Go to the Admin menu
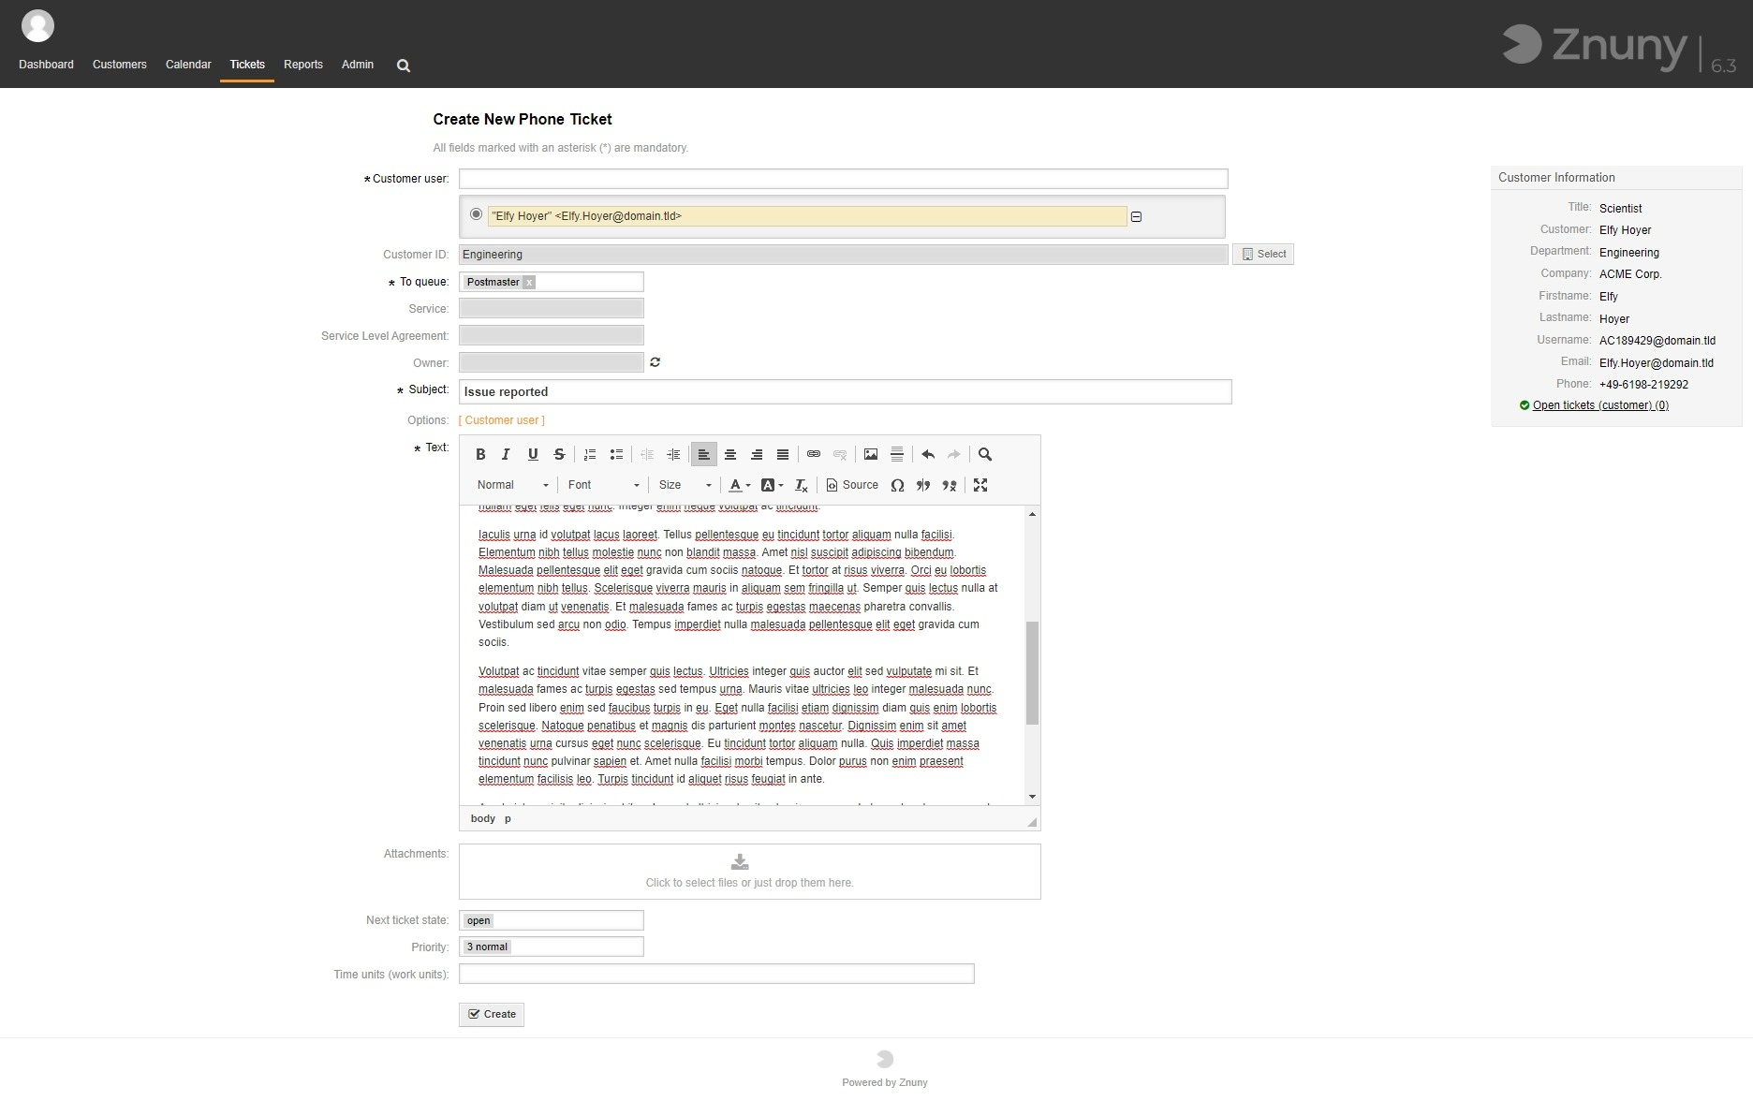 coord(358,65)
